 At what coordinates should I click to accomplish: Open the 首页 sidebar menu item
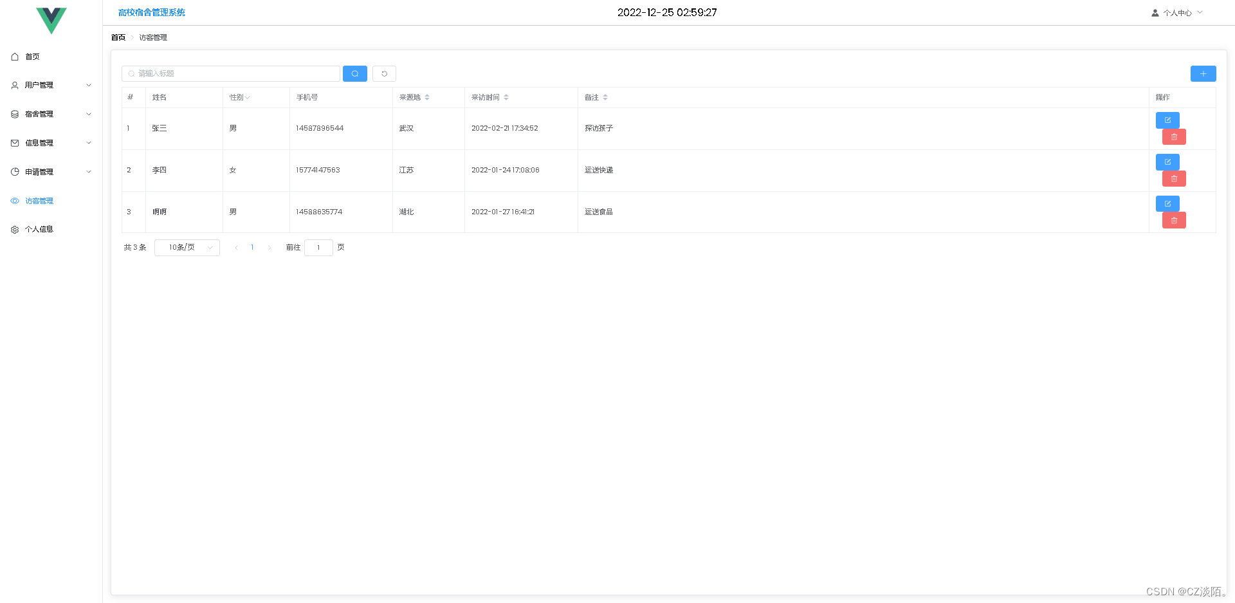[x=51, y=57]
